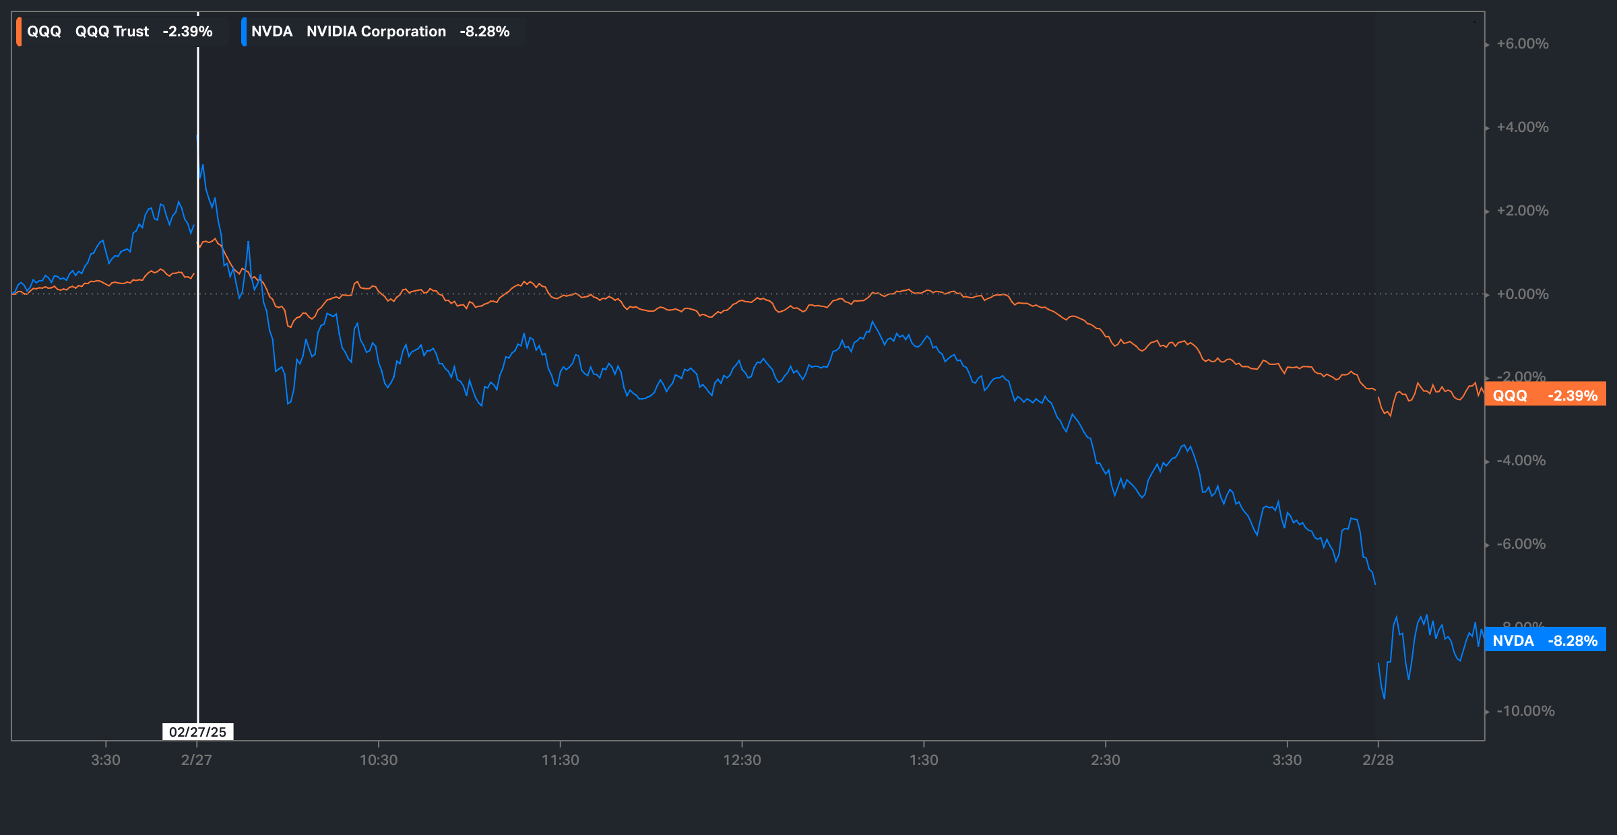Click the 1:30 time axis label
Image resolution: width=1617 pixels, height=835 pixels.
pos(924,760)
